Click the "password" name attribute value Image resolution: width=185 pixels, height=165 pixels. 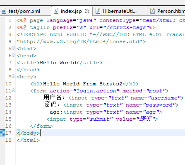tap(159, 105)
